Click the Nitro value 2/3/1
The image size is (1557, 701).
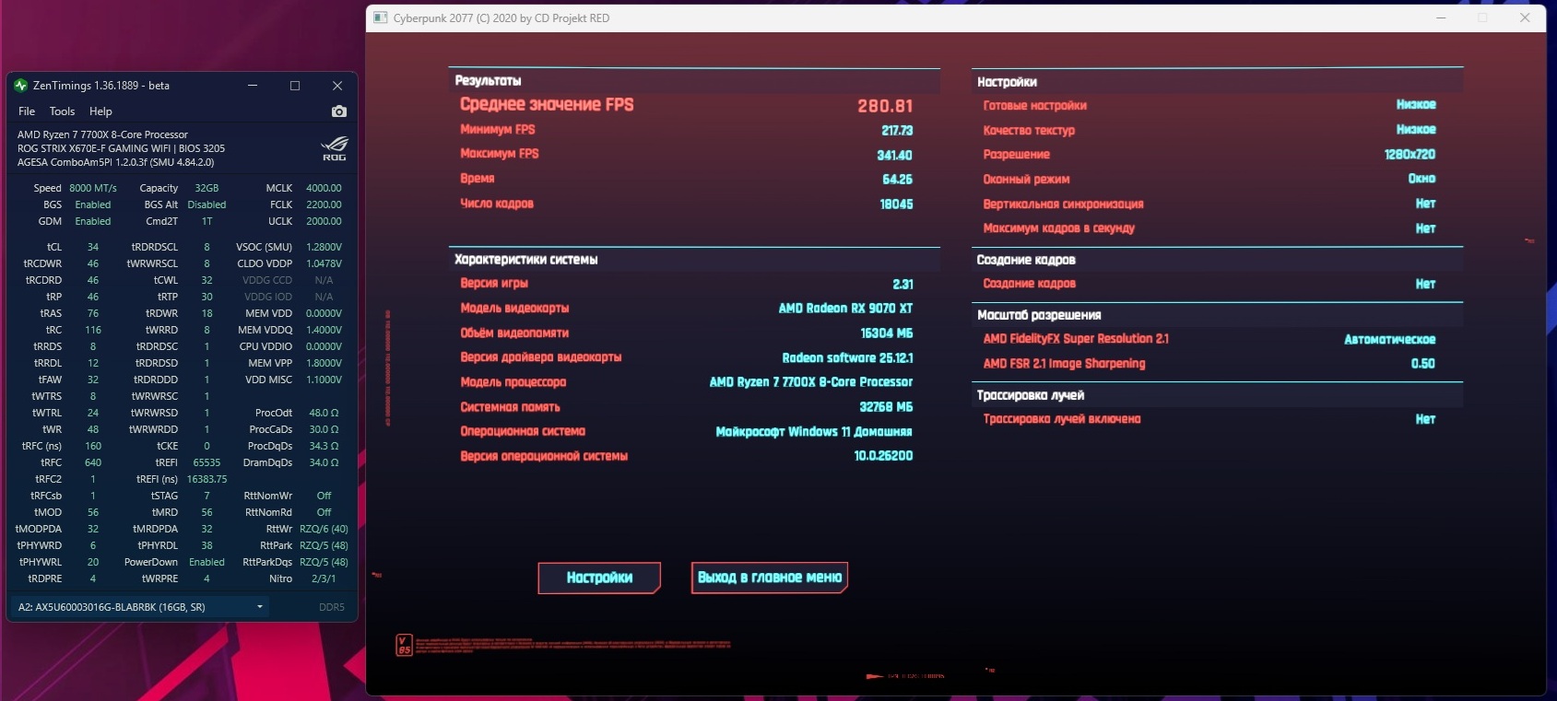(324, 578)
